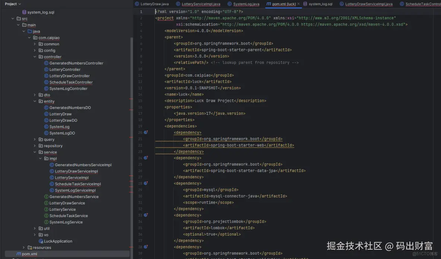Select LotteryServiceImpl in project tree
Image resolution: width=441 pixels, height=259 pixels.
(x=72, y=178)
